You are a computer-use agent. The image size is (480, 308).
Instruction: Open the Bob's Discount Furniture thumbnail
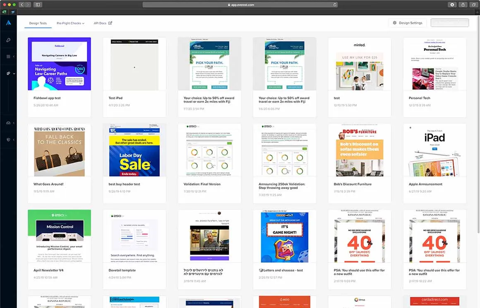point(360,150)
